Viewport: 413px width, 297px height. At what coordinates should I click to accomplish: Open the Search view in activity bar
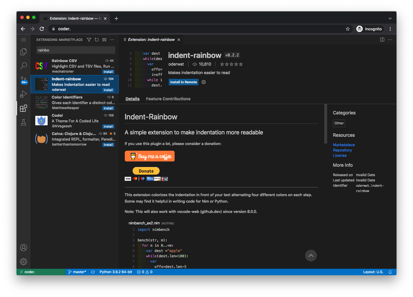24,66
